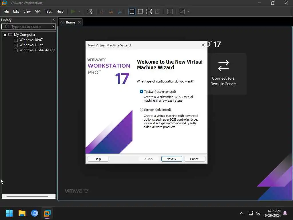
Task: Click the Unity mode toolbar icon
Action: [x=158, y=11]
